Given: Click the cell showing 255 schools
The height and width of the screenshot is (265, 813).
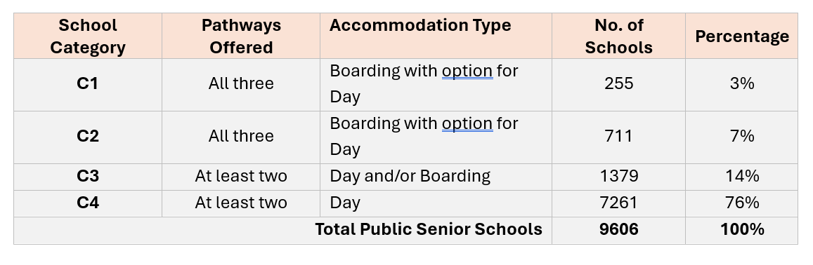Looking at the screenshot, I should coord(618,84).
